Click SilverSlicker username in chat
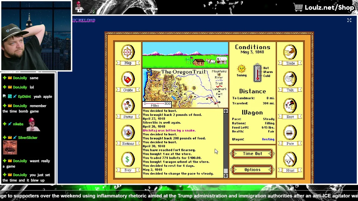358x201 pixels. (x=27, y=138)
